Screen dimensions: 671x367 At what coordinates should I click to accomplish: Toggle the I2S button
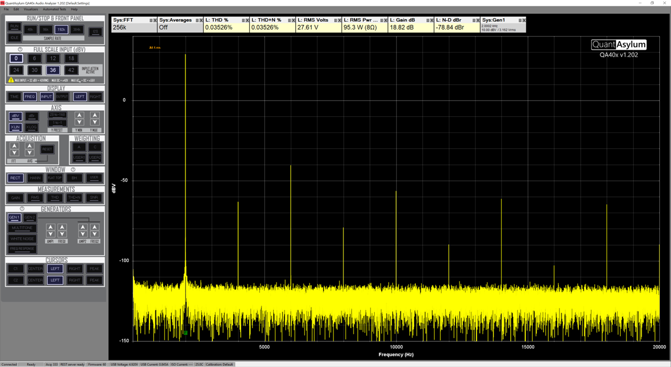coord(95,32)
